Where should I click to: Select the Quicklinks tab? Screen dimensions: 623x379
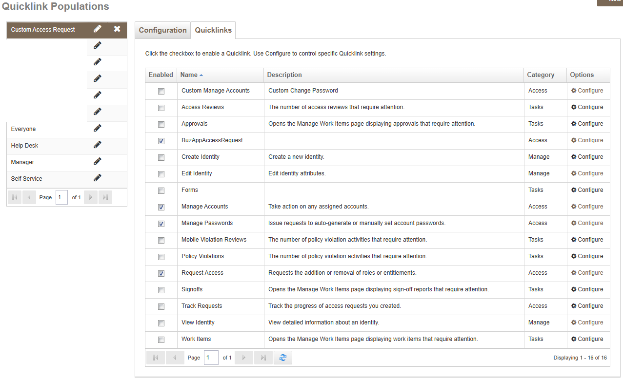coord(213,30)
